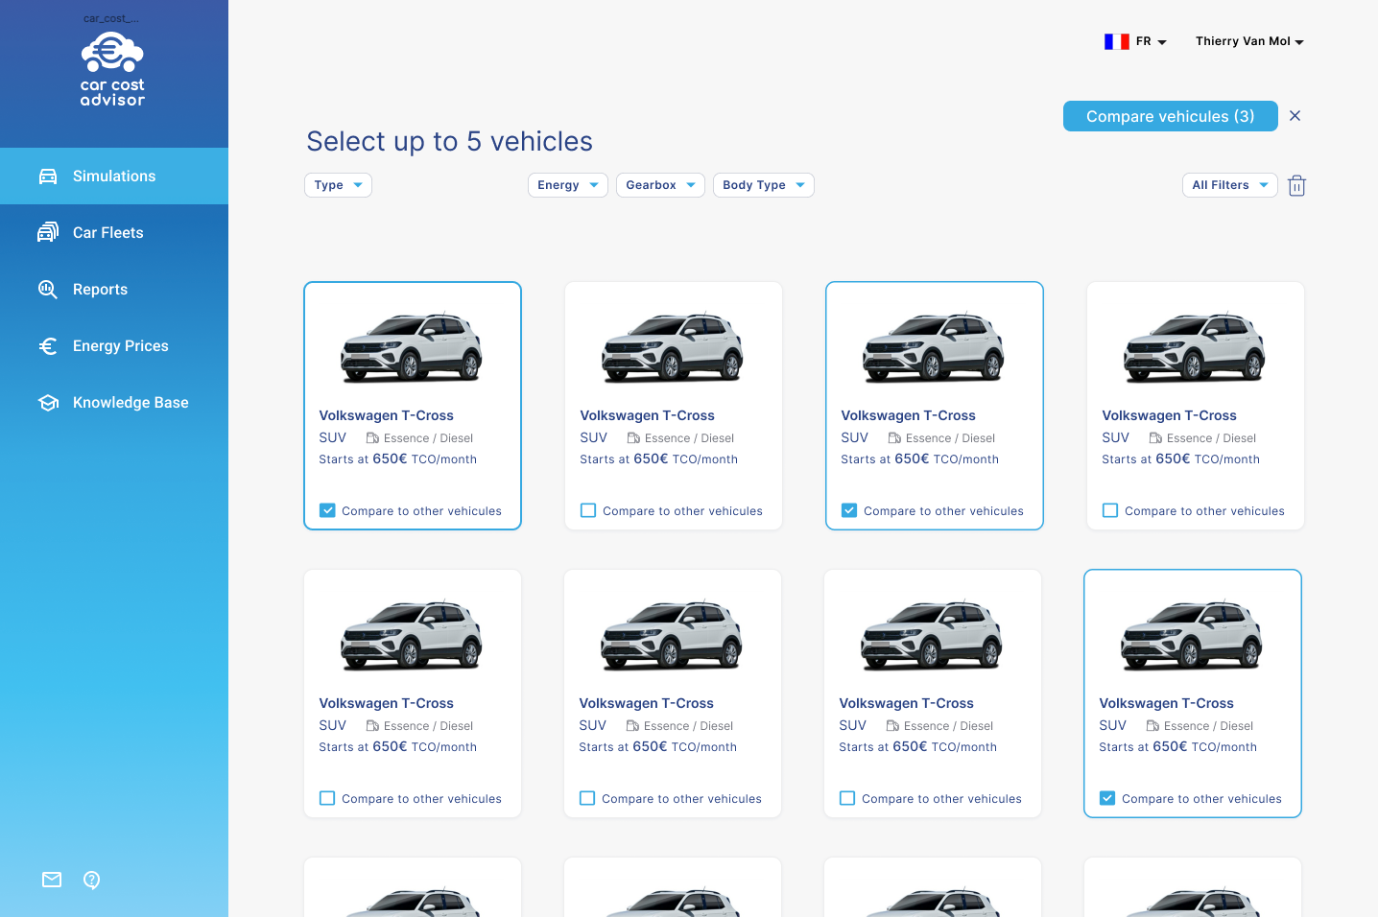Dismiss comparison with the X icon
Image resolution: width=1378 pixels, height=917 pixels.
(1295, 116)
